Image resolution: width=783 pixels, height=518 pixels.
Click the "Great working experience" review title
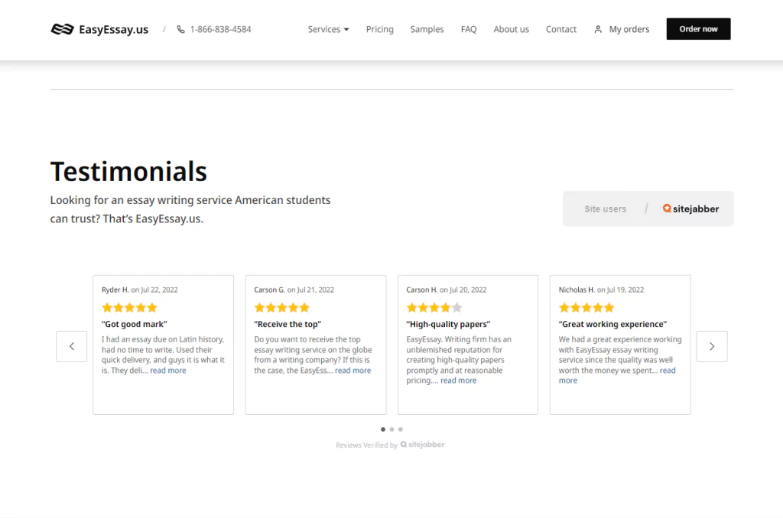612,324
